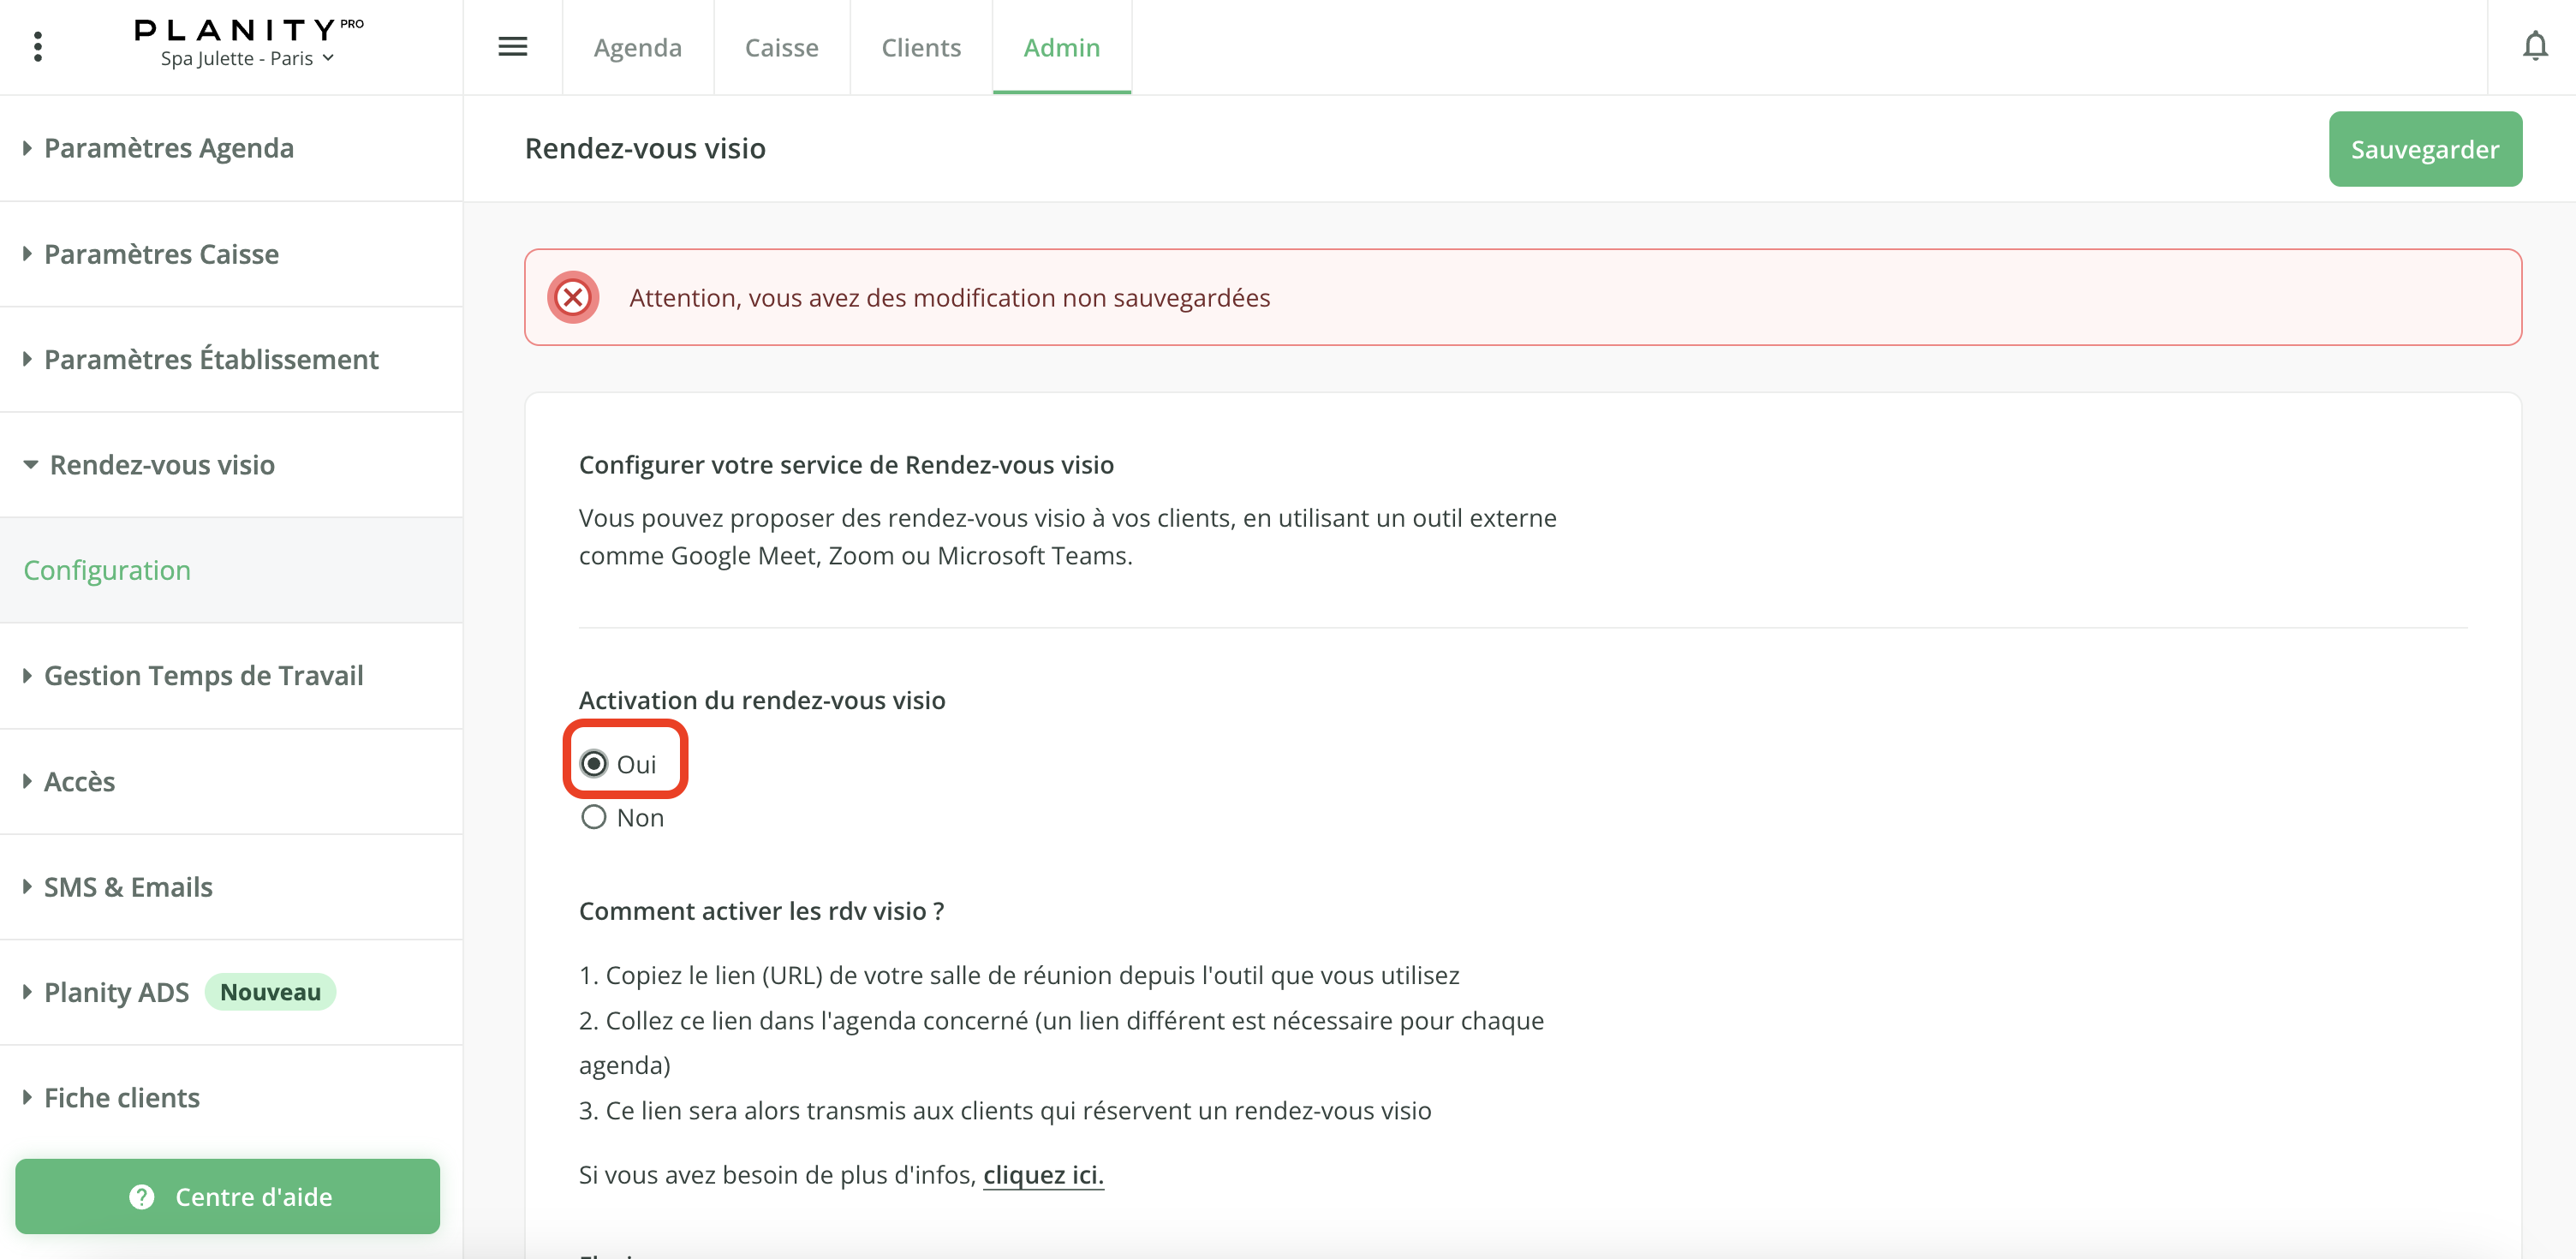
Task: Expand Paramètres Agenda section
Action: coord(168,148)
